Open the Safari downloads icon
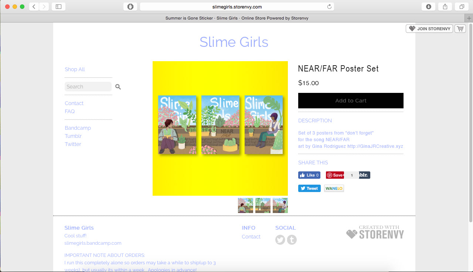 (x=428, y=7)
